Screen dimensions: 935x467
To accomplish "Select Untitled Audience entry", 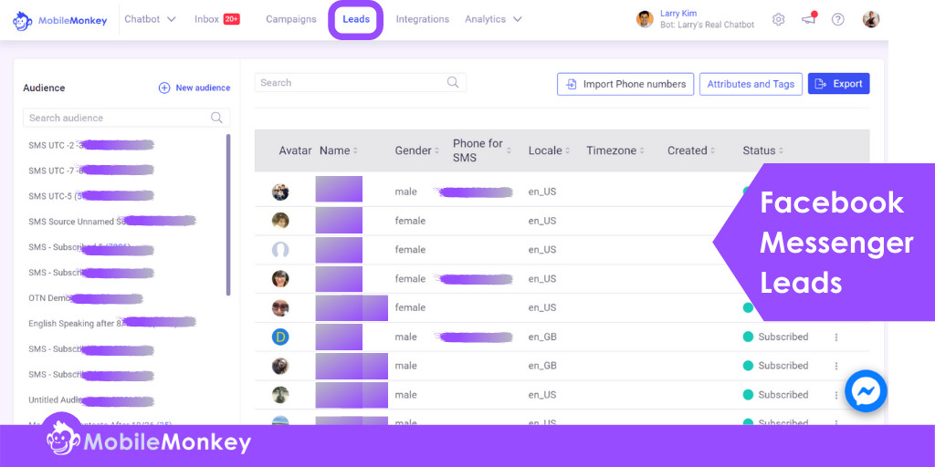I will [x=90, y=400].
